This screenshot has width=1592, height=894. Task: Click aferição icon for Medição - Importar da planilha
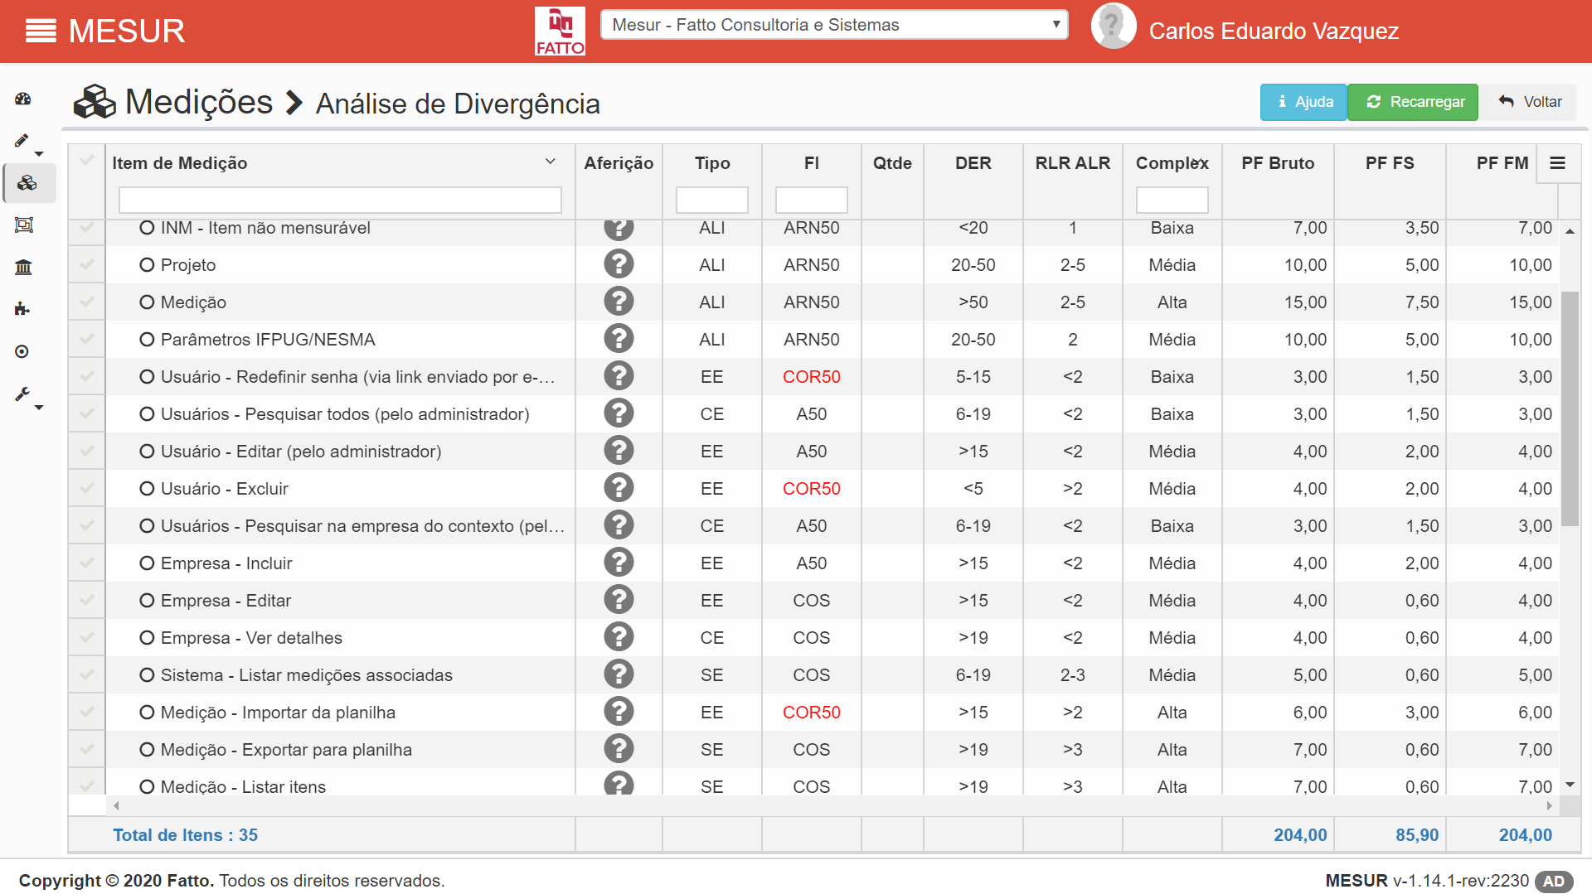(619, 712)
